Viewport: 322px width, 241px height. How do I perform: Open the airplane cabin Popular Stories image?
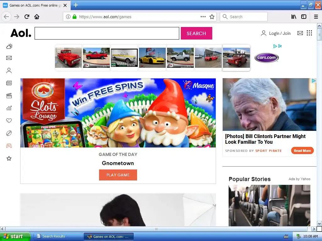coord(269,205)
